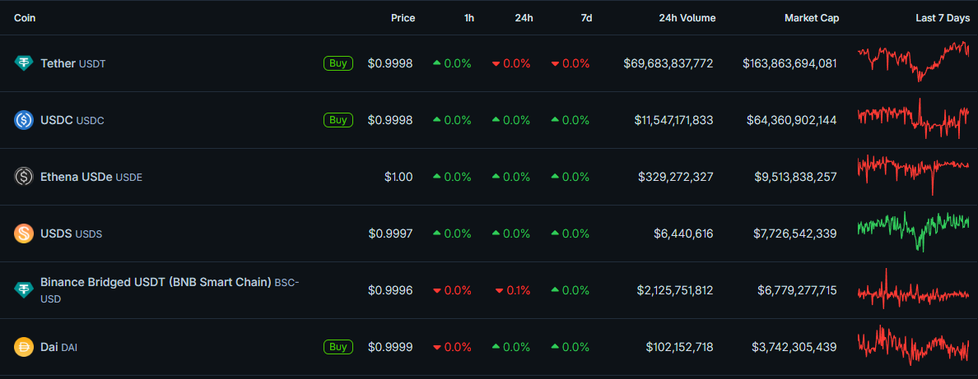The width and height of the screenshot is (978, 379).
Task: Sort by the 24h Volume header
Action: pyautogui.click(x=687, y=18)
